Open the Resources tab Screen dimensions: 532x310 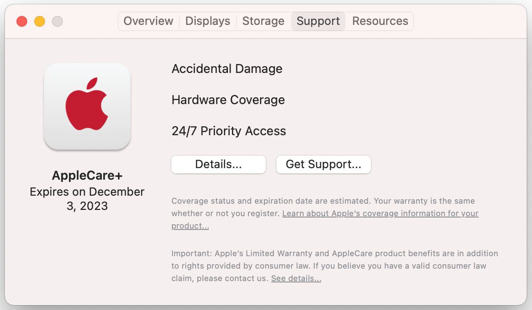point(380,21)
